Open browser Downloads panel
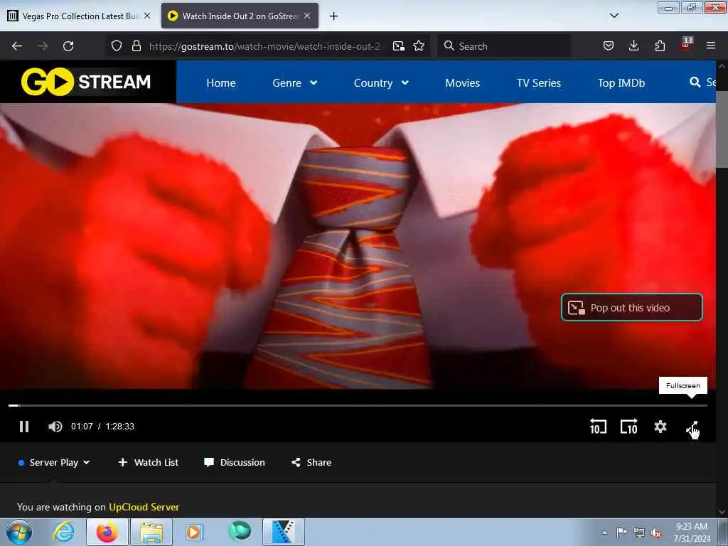This screenshot has height=546, width=728. point(633,45)
